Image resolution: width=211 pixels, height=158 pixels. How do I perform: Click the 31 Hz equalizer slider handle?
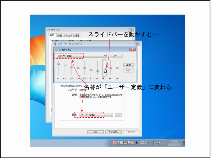(x=58, y=64)
